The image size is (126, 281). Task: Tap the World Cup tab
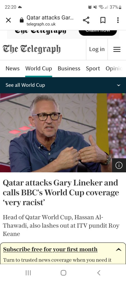39,68
